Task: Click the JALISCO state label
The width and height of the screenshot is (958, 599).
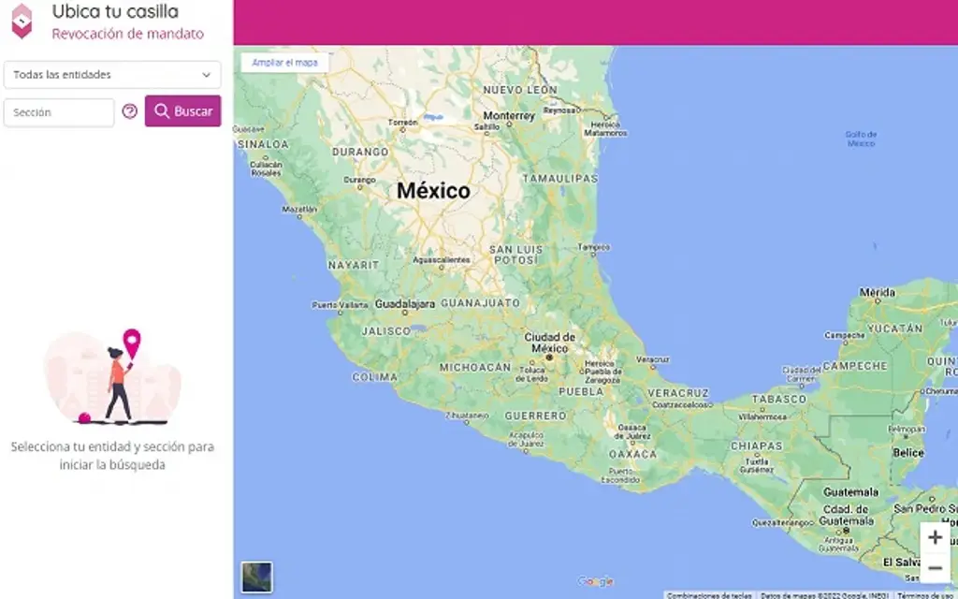Action: (x=385, y=330)
